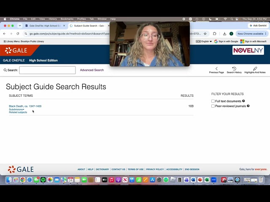Viewport: 270px width, 202px height.
Task: Open Music app from the dock
Action: tap(111, 180)
